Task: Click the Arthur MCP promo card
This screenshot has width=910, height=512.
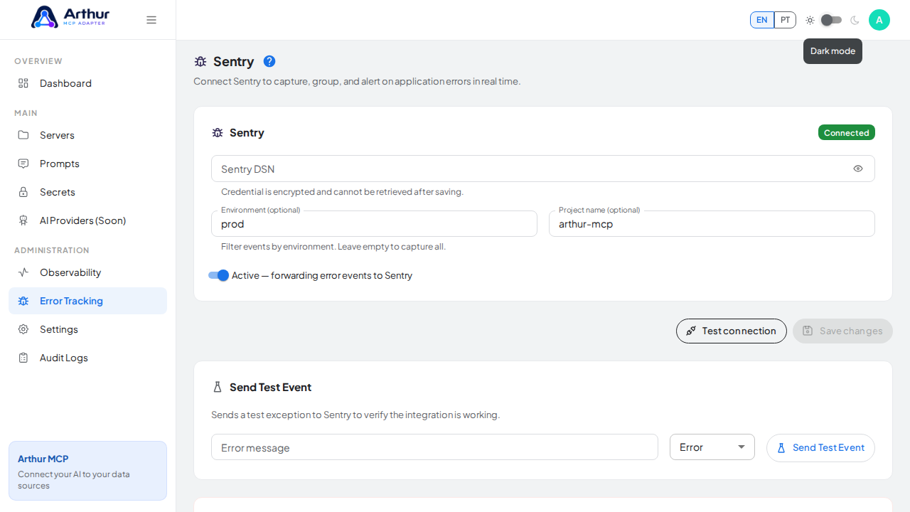Action: click(x=87, y=471)
